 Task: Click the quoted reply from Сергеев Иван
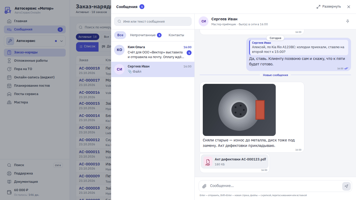(x=299, y=47)
